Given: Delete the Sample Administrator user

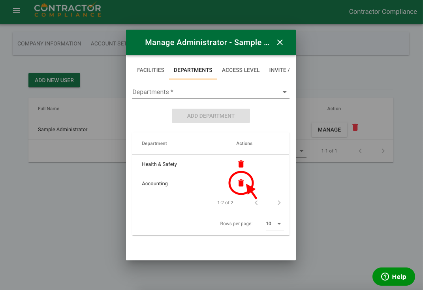Looking at the screenshot, I should coord(355,127).
